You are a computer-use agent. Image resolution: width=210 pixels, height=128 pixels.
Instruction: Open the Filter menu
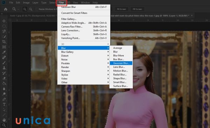pyautogui.click(x=61, y=3)
